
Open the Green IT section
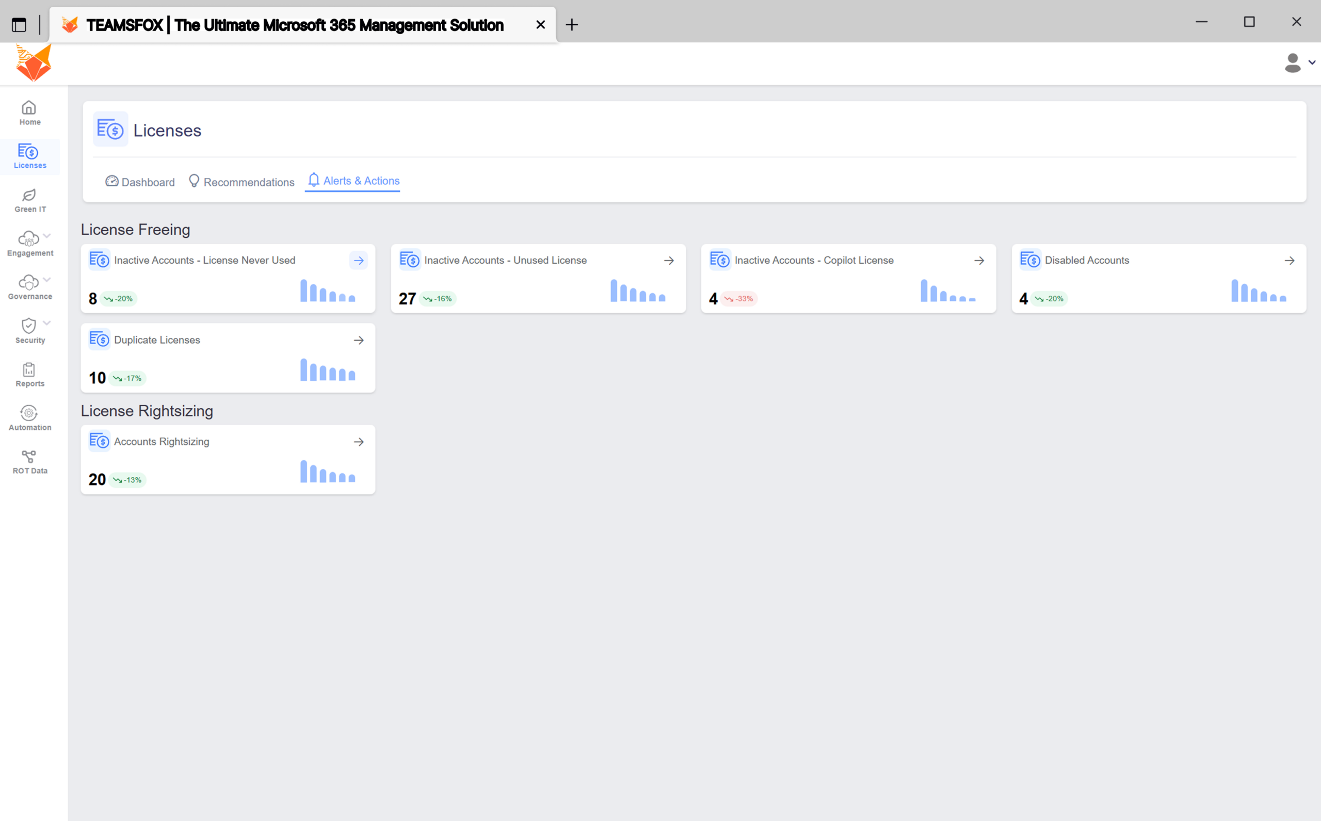[x=30, y=200]
